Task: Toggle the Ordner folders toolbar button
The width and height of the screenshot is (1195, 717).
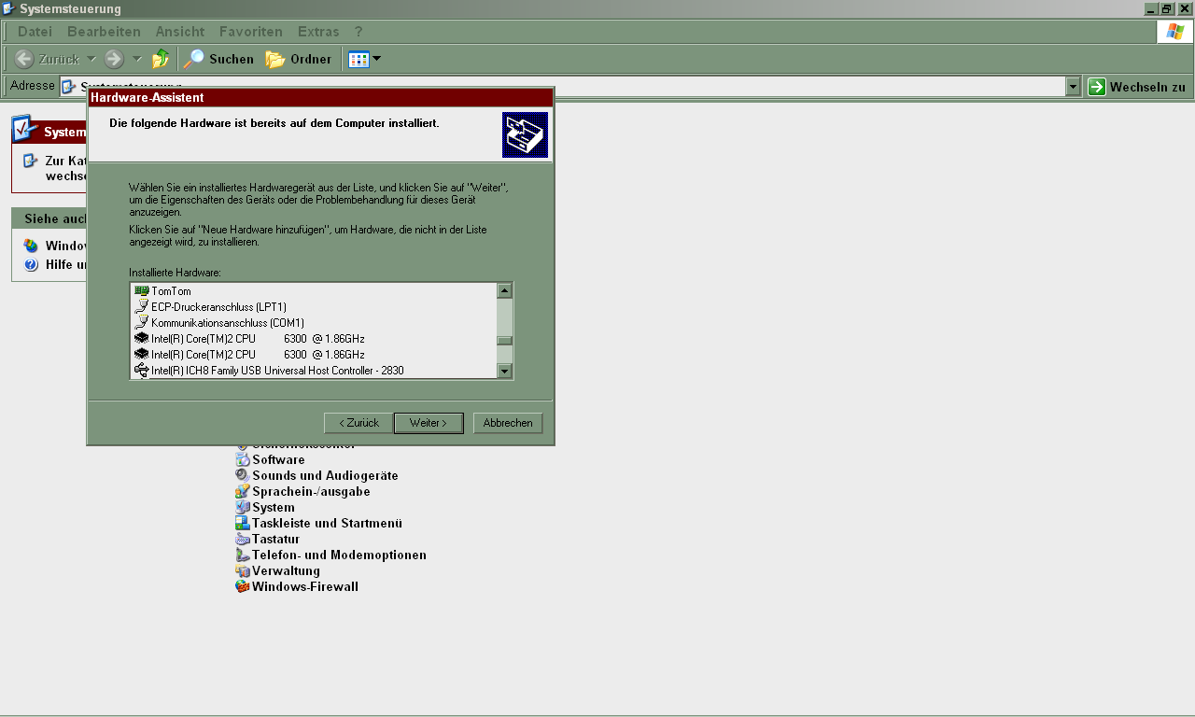Action: click(x=298, y=59)
